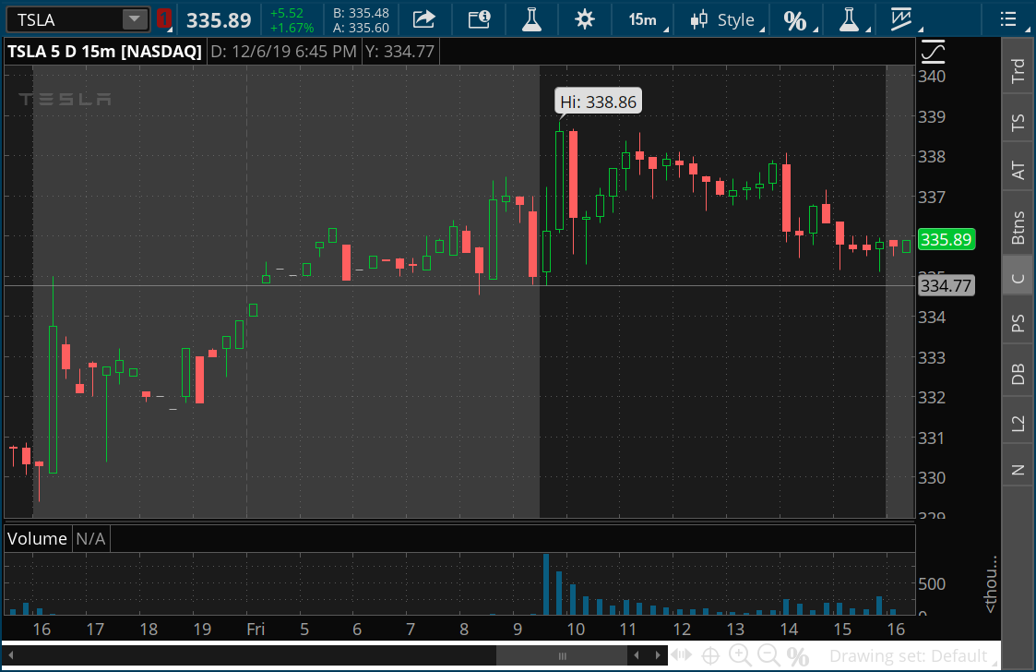Switch to the Trd sidebar tab
Image resolution: width=1036 pixels, height=672 pixels.
1018,69
